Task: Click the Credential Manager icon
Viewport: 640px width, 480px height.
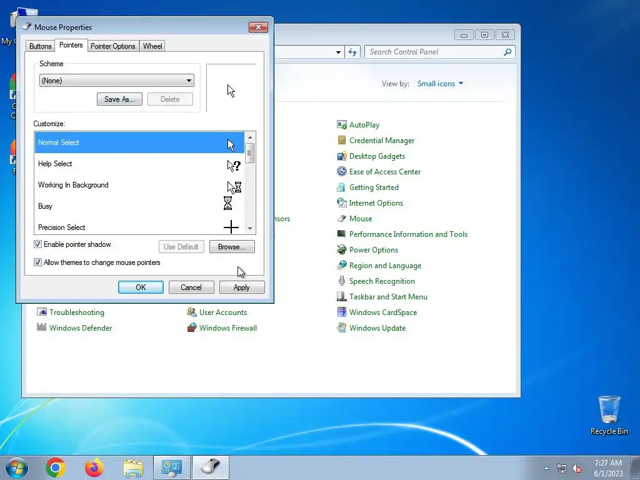Action: (342, 141)
